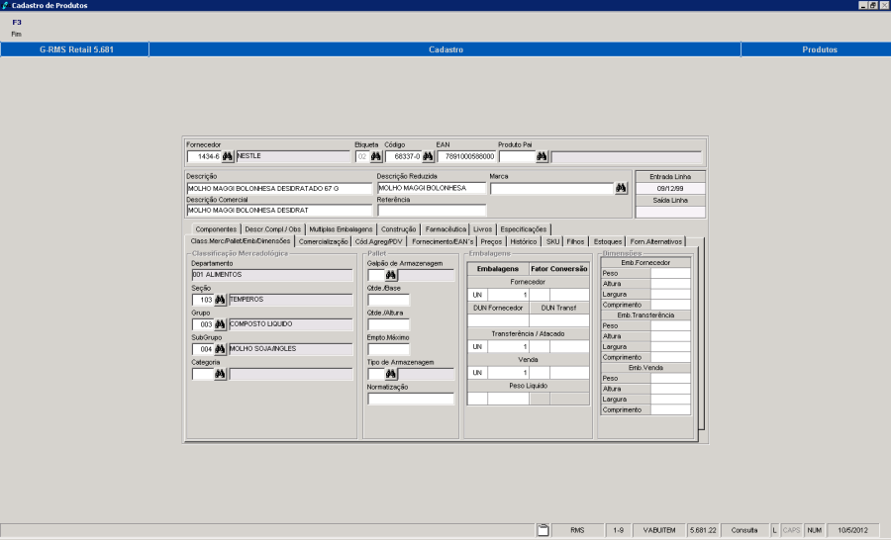Click the Categoria code field
The height and width of the screenshot is (540, 891).
[203, 374]
